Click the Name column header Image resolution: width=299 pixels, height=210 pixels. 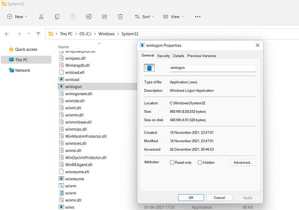(64, 47)
